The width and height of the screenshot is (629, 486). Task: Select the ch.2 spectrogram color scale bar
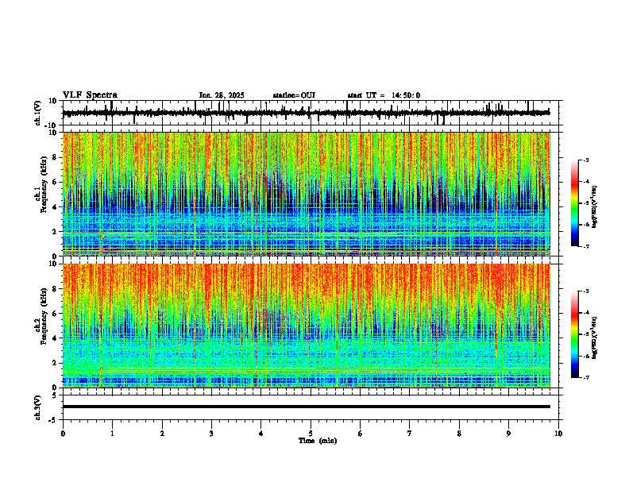(x=575, y=334)
